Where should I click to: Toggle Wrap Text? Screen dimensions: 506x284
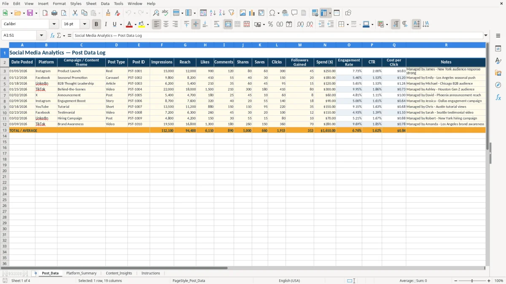click(217, 24)
